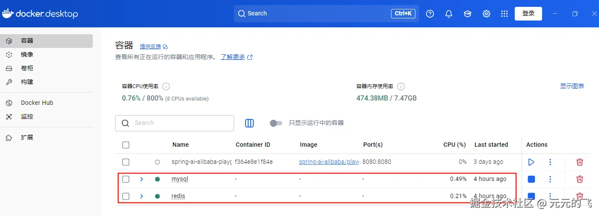Click the 显示图表 link

pos(572,86)
